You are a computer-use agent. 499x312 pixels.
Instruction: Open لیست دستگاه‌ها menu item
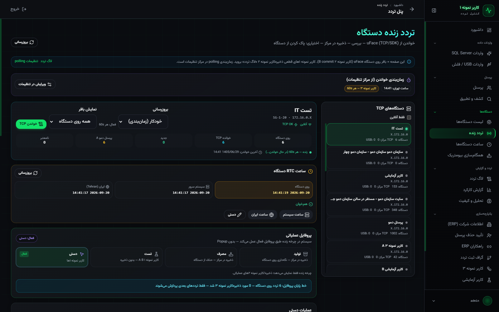pos(463,122)
